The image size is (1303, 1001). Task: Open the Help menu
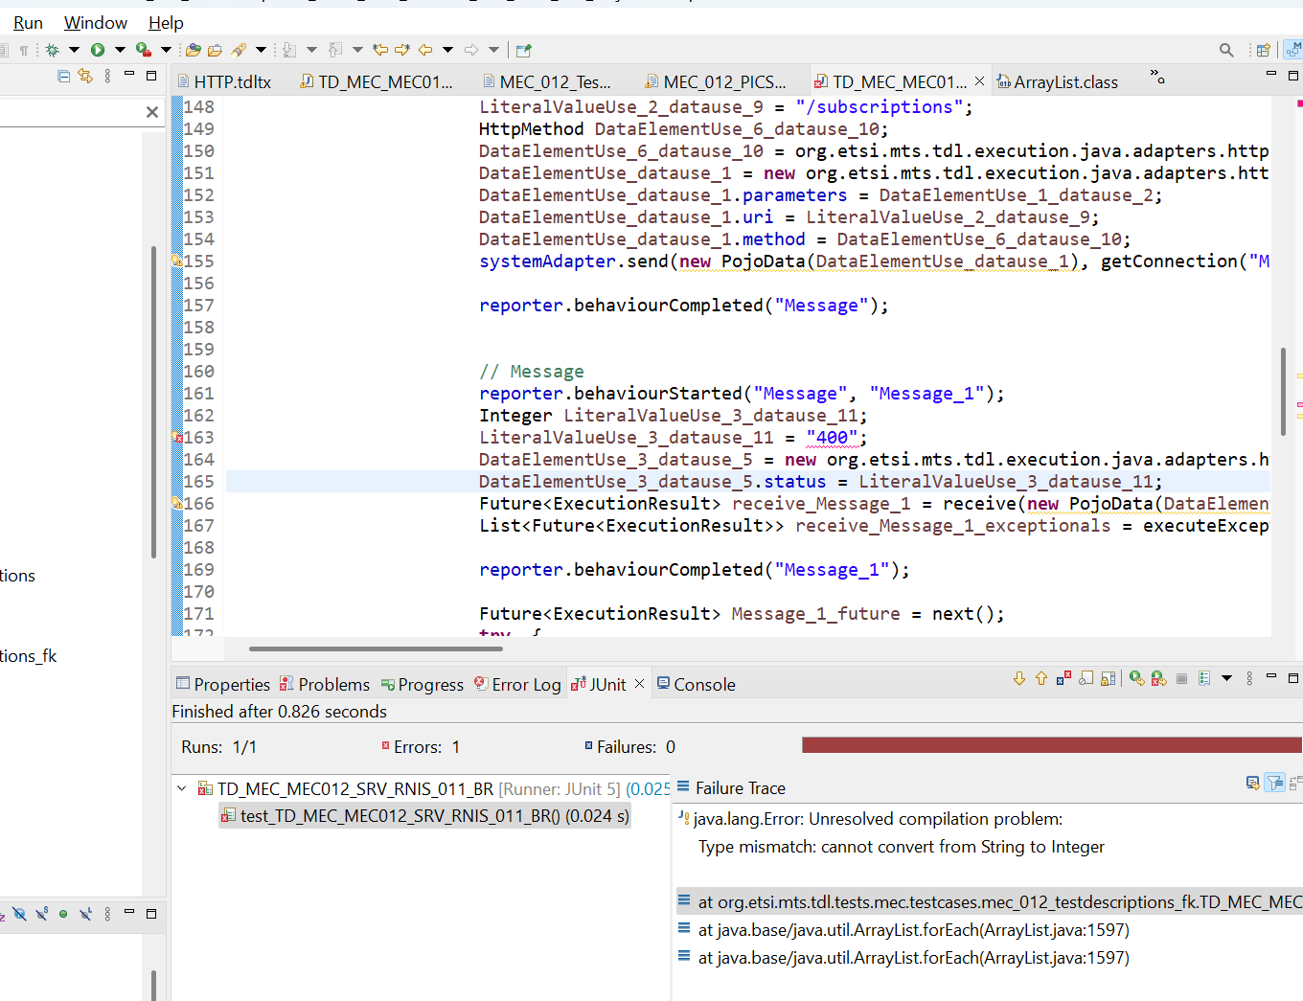pos(166,23)
